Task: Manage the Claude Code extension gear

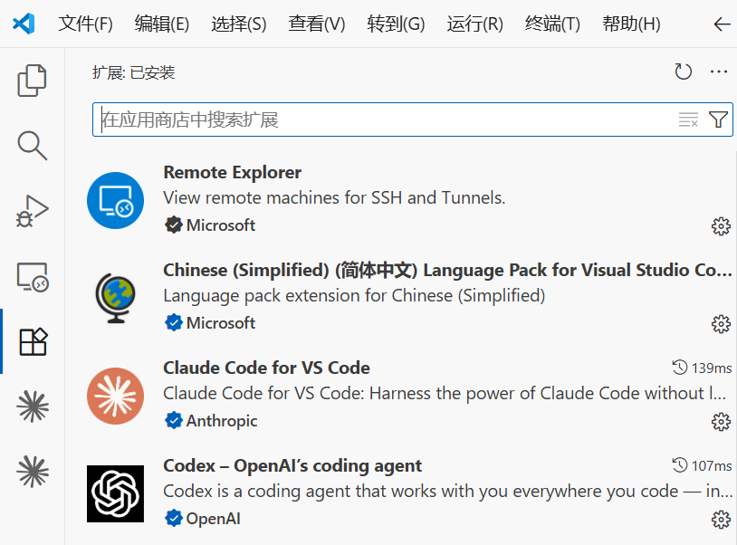Action: 721,422
